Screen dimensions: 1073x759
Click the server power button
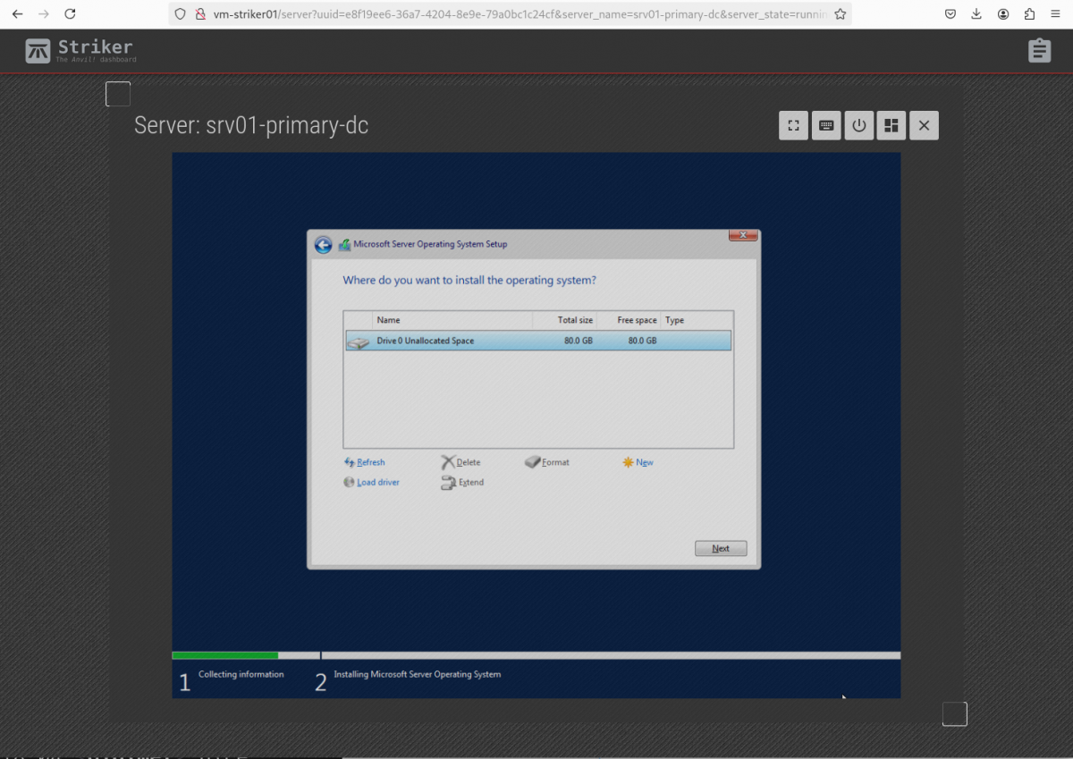[x=858, y=125]
